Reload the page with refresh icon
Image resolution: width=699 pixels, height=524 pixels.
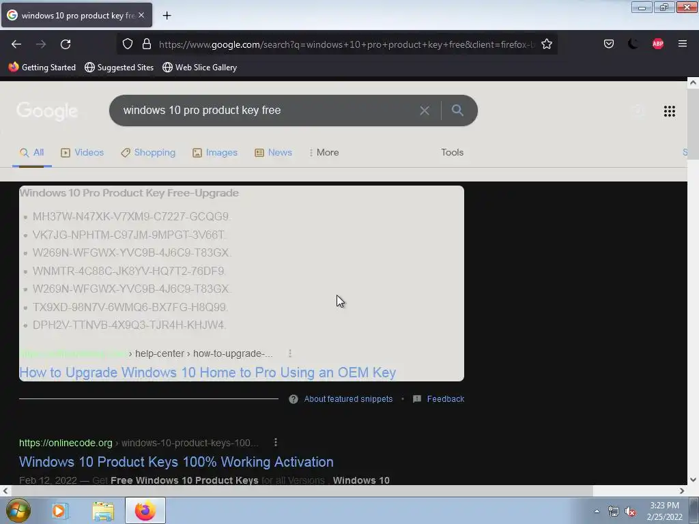(66, 44)
